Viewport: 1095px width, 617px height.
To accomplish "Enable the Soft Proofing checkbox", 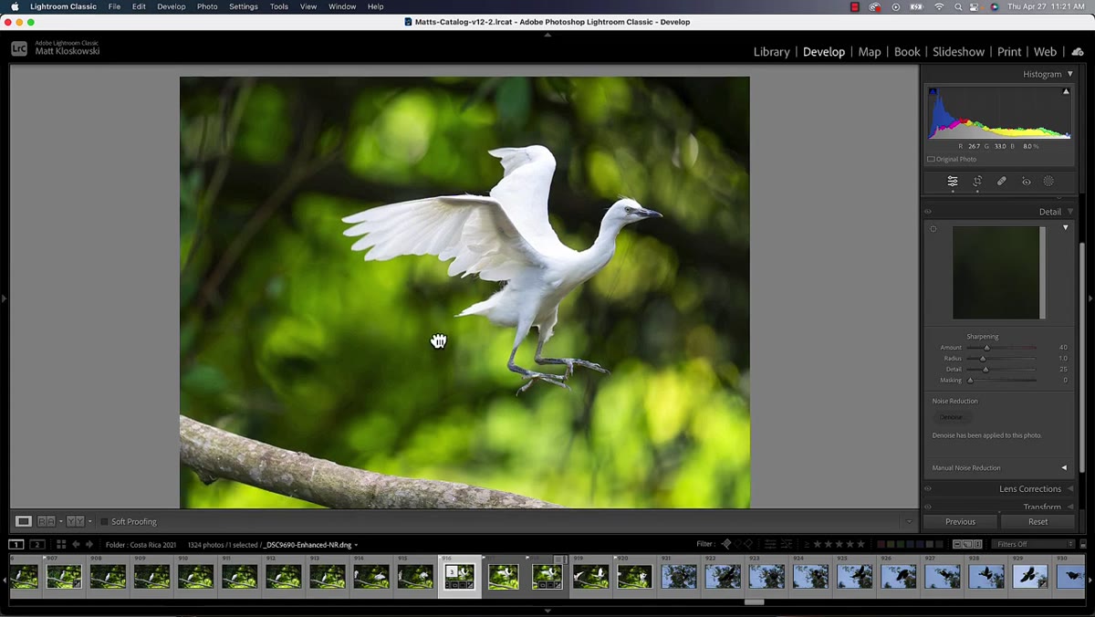I will pyautogui.click(x=104, y=522).
